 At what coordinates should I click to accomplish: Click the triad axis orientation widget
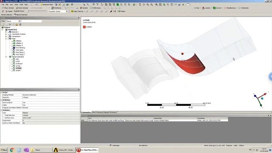tap(260, 100)
